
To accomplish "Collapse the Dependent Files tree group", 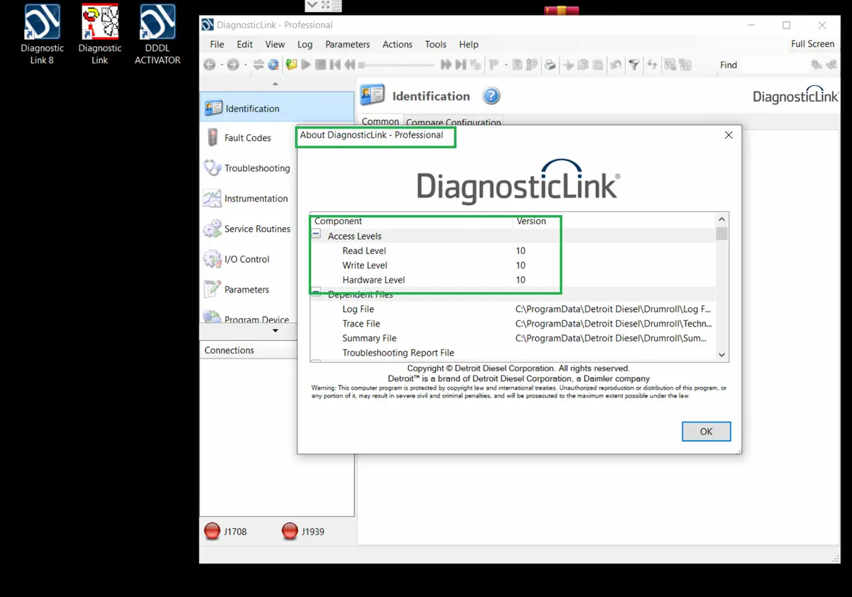I will tap(317, 292).
